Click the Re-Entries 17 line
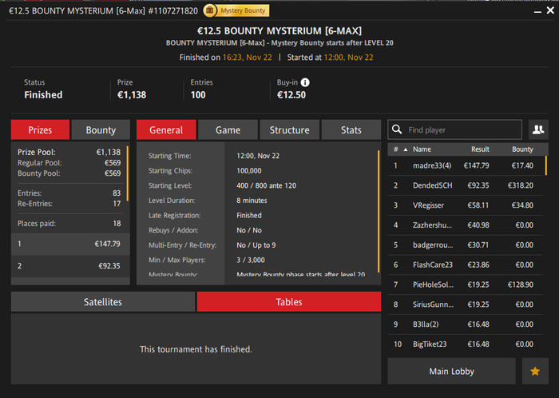 [x=69, y=204]
